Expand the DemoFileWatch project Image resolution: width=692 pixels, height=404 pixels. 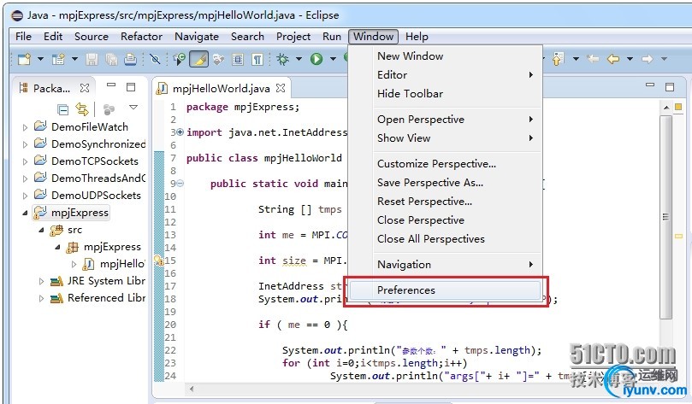(x=25, y=127)
